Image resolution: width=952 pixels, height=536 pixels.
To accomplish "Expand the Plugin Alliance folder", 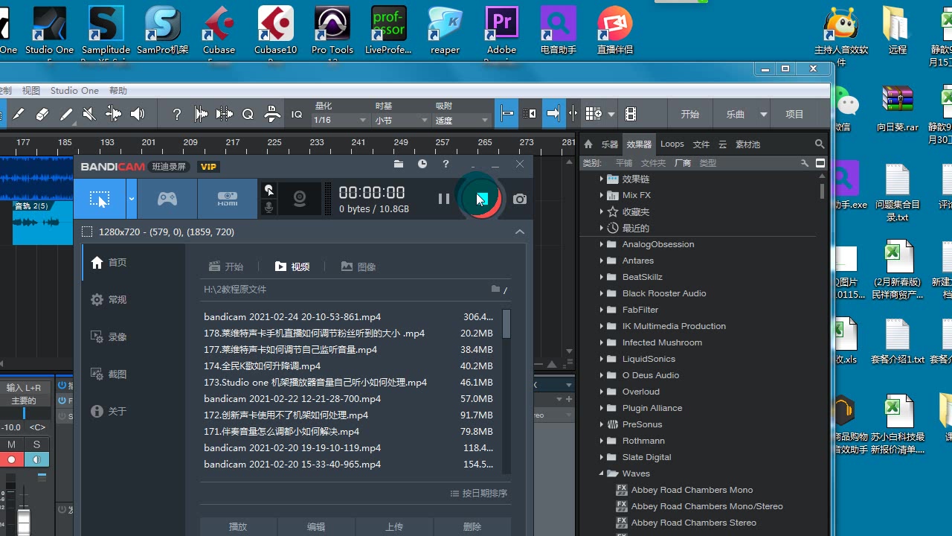I will (x=602, y=408).
